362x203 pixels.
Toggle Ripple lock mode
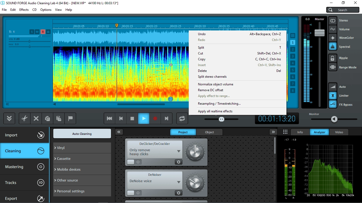point(333,58)
